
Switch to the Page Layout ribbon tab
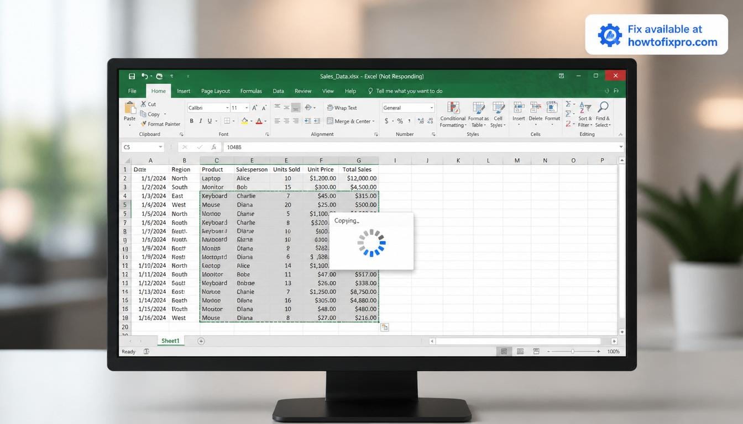point(216,91)
